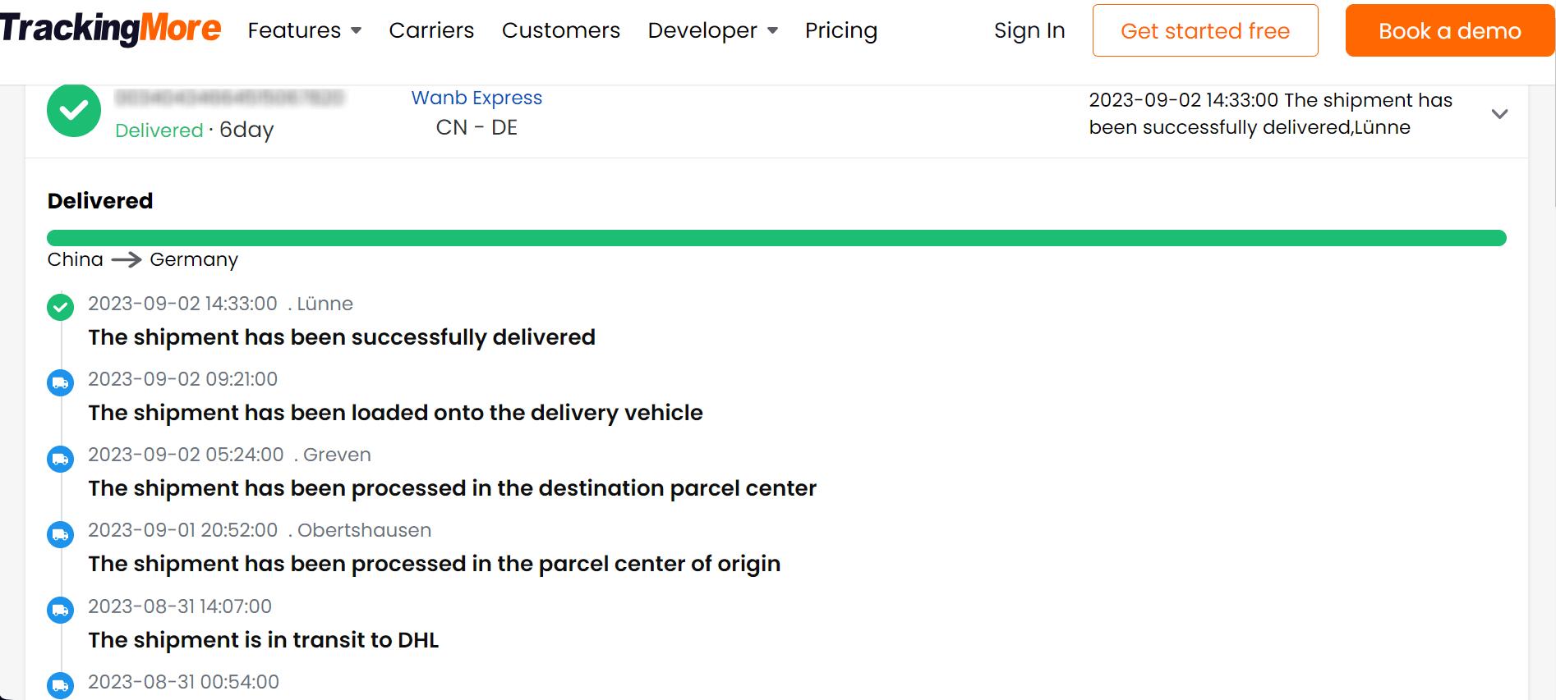This screenshot has width=1556, height=700.
Task: Click truck icon for Obertshausen origin event
Action: [x=60, y=534]
